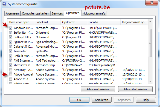The height and width of the screenshot is (107, 160).
Task: Disable the BgMonitor startup checkbox
Action: pos(10,33)
